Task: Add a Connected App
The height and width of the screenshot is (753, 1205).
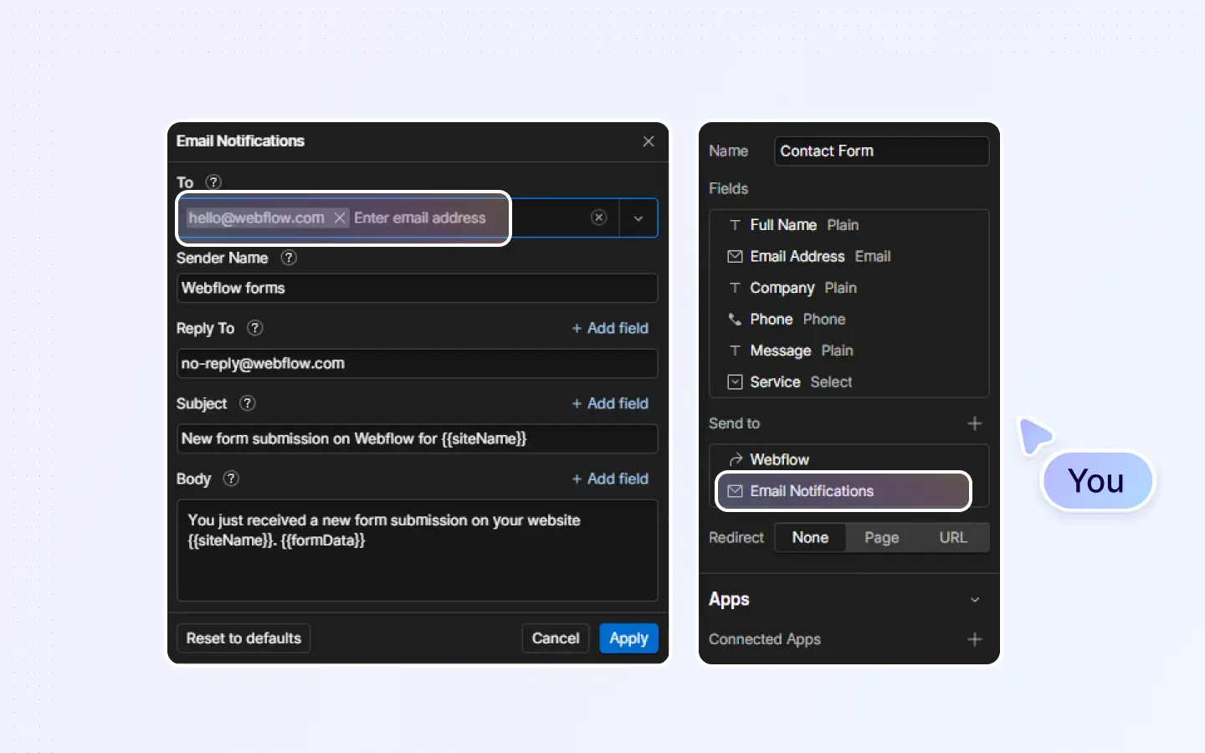Action: pyautogui.click(x=975, y=639)
